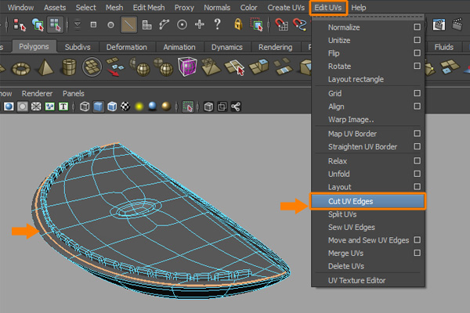
Task: Open the Create UVs menu
Action: coord(286,7)
